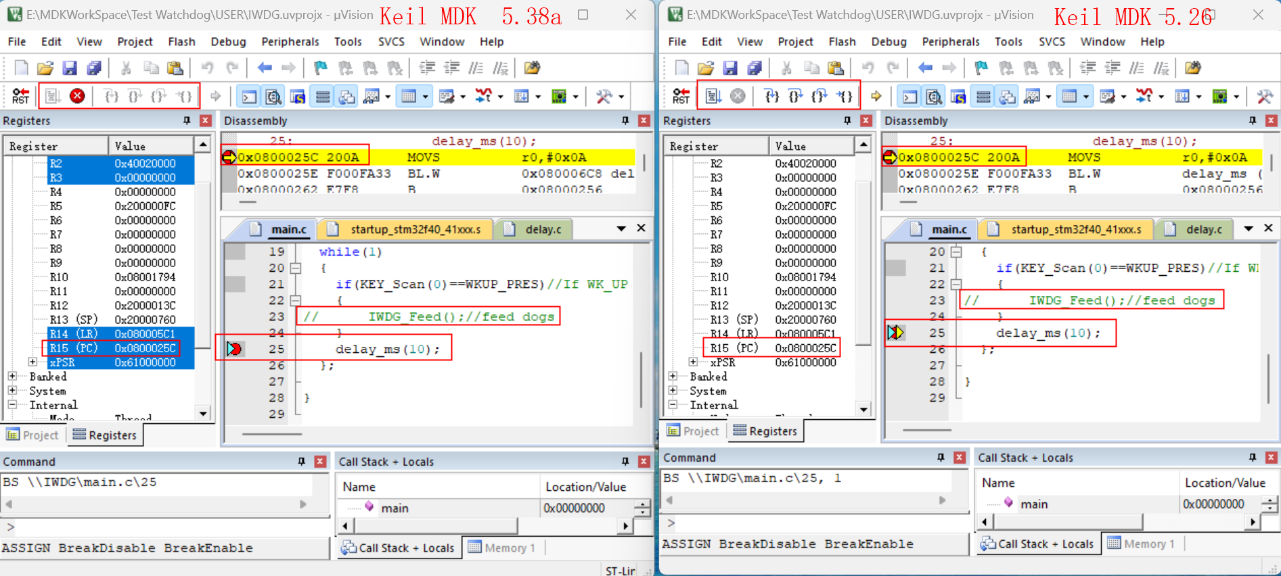Open the Peripherals menu in left window
Screen dimensions: 1281x576
pos(290,42)
